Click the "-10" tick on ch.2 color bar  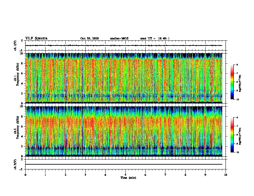237,152
